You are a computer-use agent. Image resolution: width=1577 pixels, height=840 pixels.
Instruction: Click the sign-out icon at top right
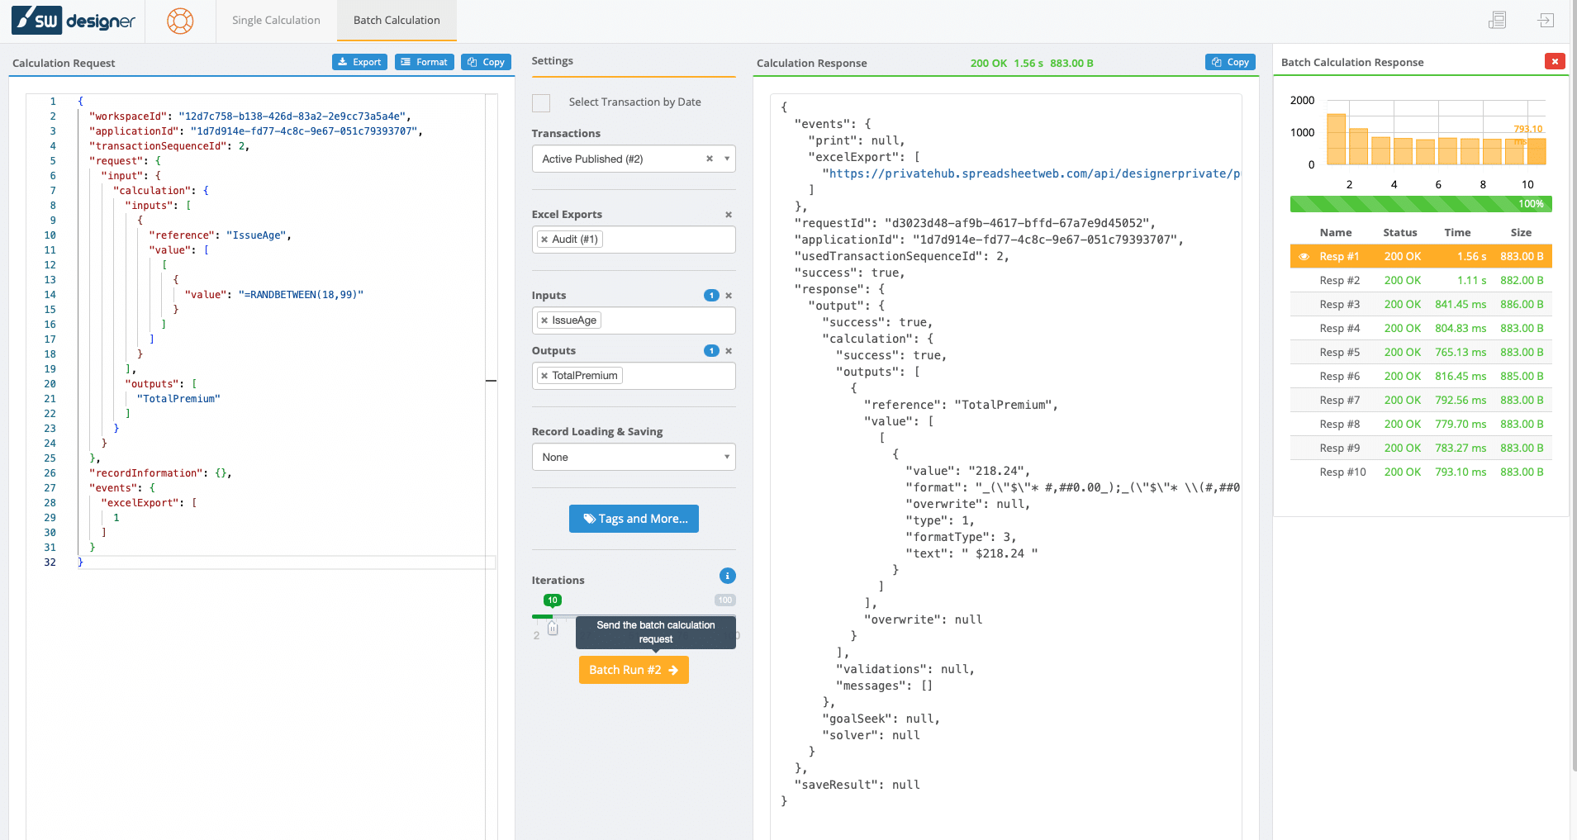(x=1546, y=21)
